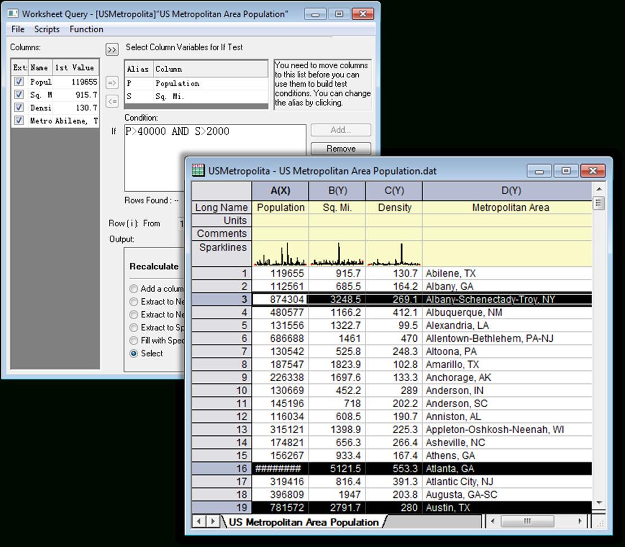Select the Fill with Spec radio button
625x547 pixels.
(134, 341)
